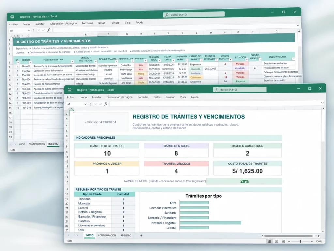Click the zoom out minus button
The image size is (334, 251).
(289, 241)
